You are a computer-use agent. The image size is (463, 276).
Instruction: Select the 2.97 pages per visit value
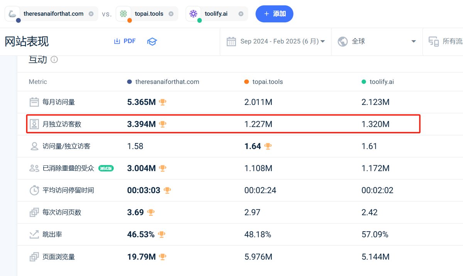(x=252, y=212)
